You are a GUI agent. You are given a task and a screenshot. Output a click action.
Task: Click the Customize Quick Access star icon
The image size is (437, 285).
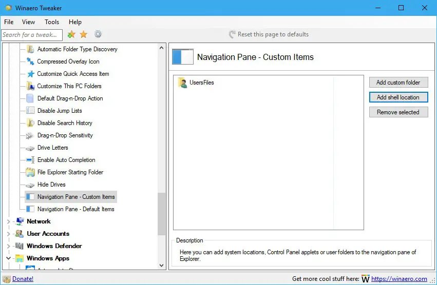coord(30,74)
